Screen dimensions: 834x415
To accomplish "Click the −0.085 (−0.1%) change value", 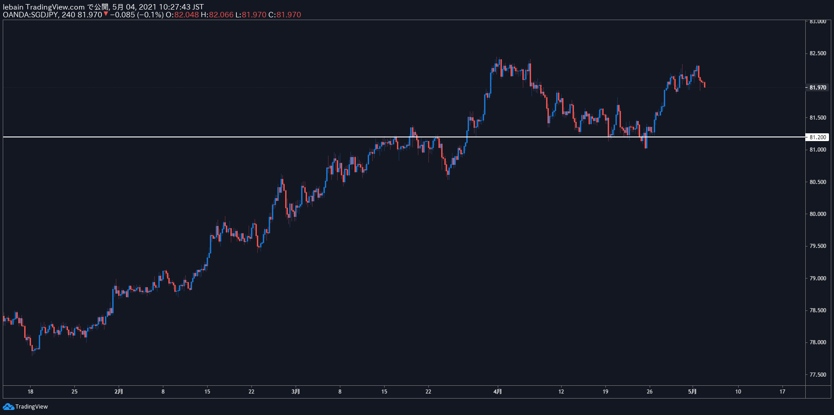I will (x=137, y=15).
